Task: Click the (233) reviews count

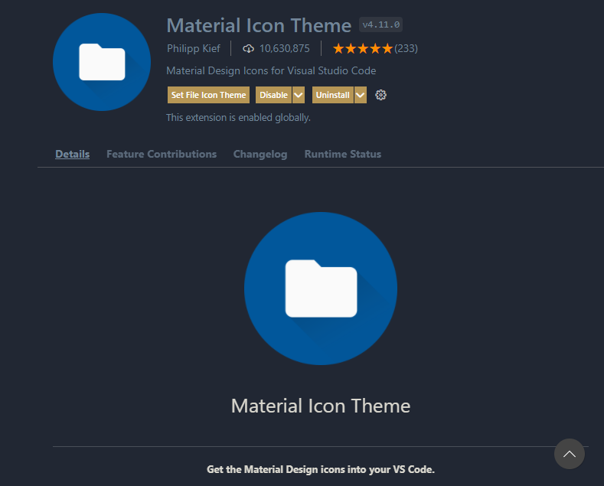Action: 406,48
